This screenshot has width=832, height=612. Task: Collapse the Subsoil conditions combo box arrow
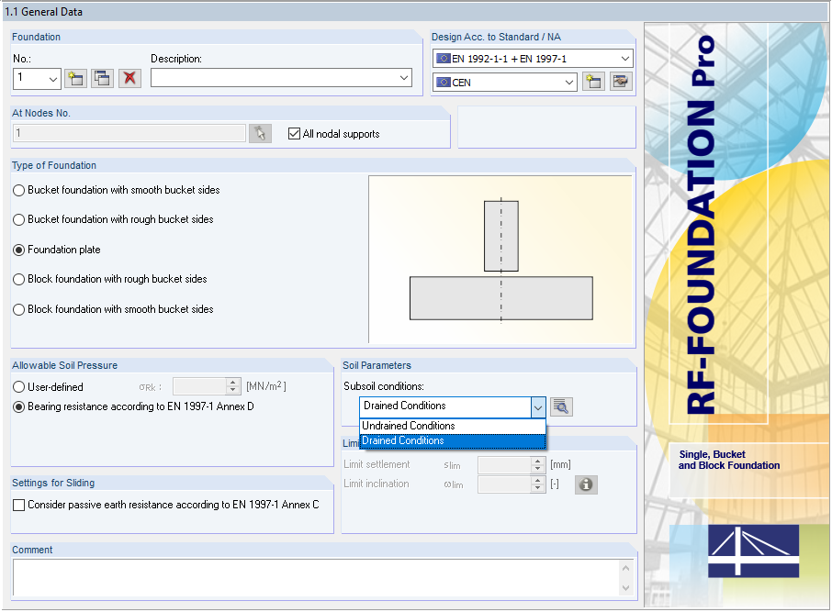point(538,407)
